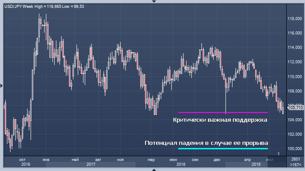The width and height of the screenshot is (305, 171).
Task: Click the >167< visible bars indicator
Action: (295, 164)
